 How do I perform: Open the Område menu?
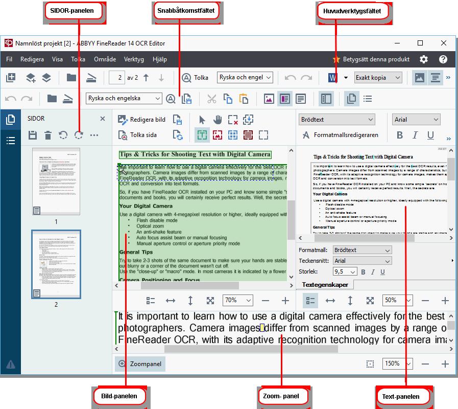pyautogui.click(x=105, y=59)
